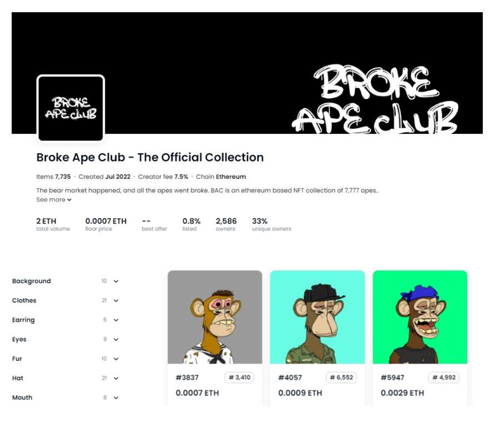The height and width of the screenshot is (423, 495).
Task: Click the Broke Ape Club banner graffiti
Action: pyautogui.click(x=375, y=99)
